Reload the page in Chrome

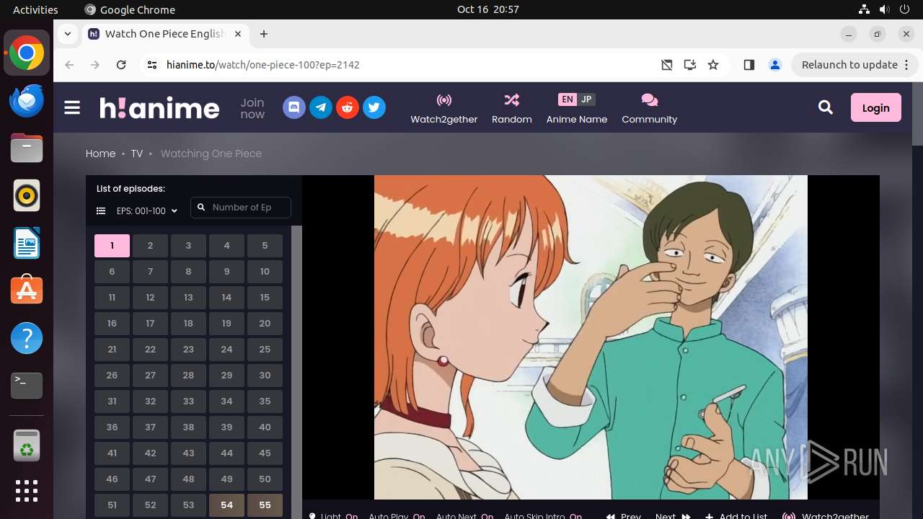[x=121, y=65]
